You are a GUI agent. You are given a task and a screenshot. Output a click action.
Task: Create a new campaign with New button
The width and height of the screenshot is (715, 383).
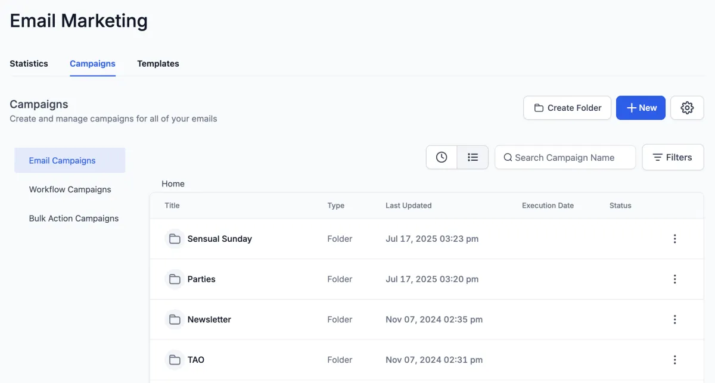(641, 108)
